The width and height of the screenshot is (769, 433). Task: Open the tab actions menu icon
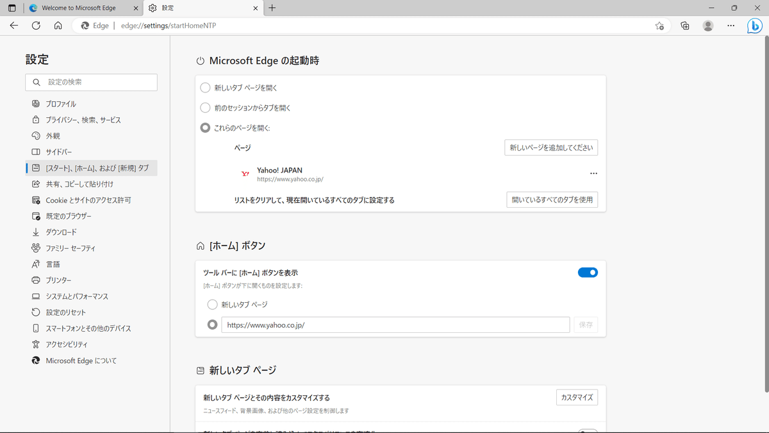click(12, 8)
